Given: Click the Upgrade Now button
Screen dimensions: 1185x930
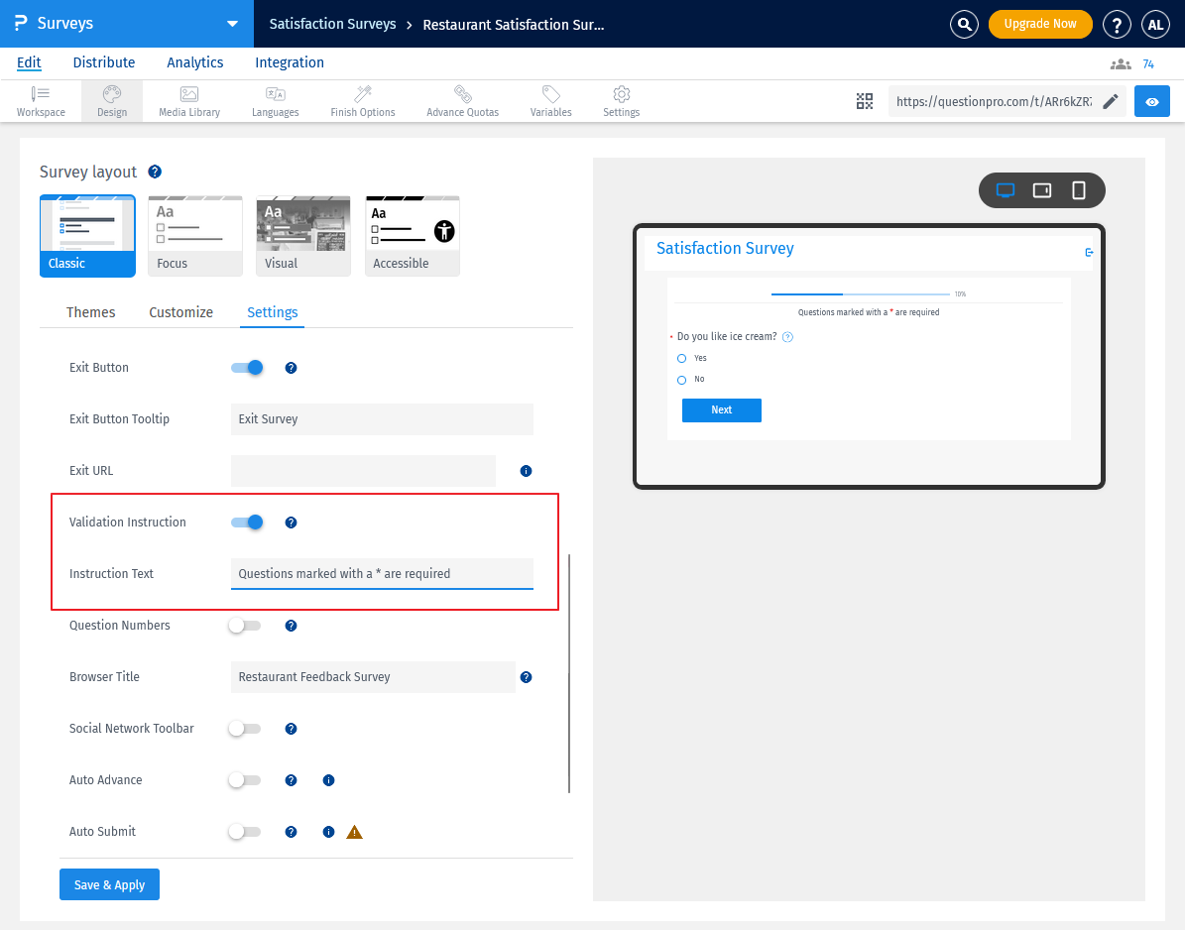Looking at the screenshot, I should coord(1040,23).
